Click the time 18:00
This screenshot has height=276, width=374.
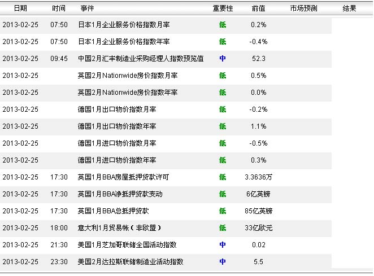click(x=59, y=228)
